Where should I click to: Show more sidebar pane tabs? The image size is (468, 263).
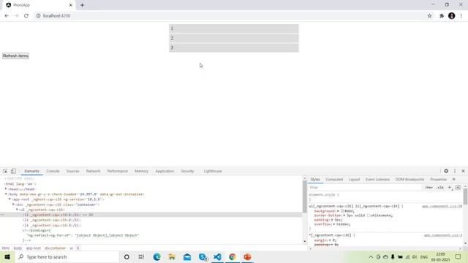454,180
